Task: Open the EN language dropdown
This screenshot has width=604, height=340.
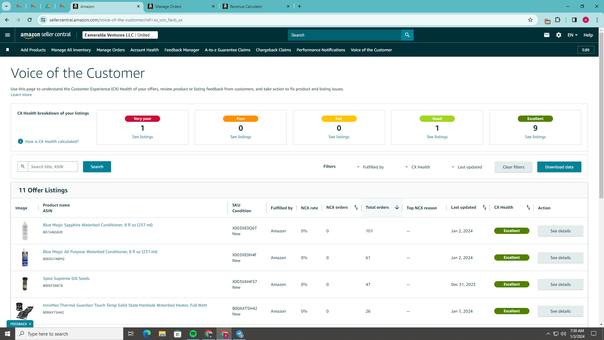Action: [x=573, y=35]
